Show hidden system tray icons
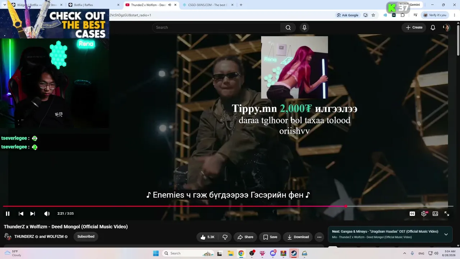This screenshot has width=460, height=259. [x=405, y=253]
